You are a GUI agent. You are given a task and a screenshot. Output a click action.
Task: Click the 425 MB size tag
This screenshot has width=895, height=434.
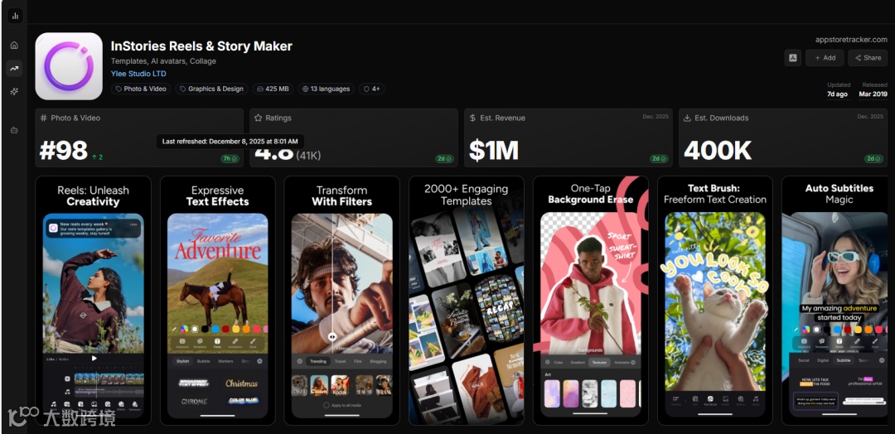pyautogui.click(x=273, y=89)
